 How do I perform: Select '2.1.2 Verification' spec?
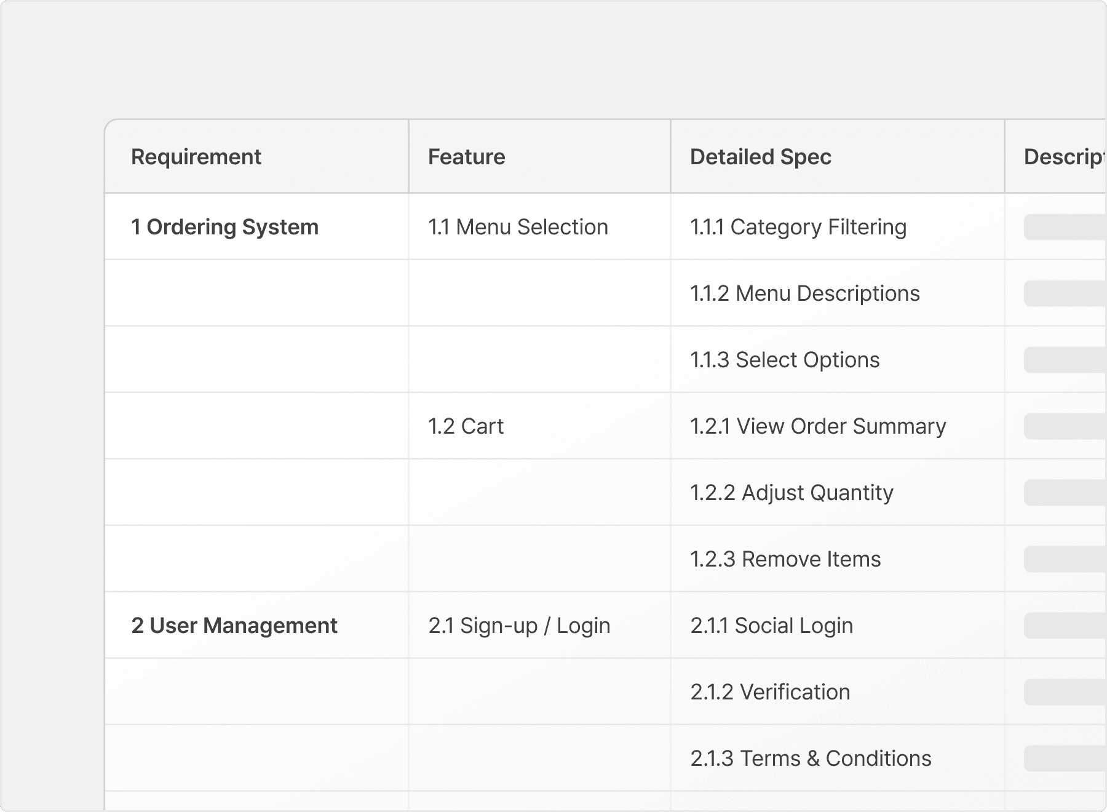[x=838, y=692]
